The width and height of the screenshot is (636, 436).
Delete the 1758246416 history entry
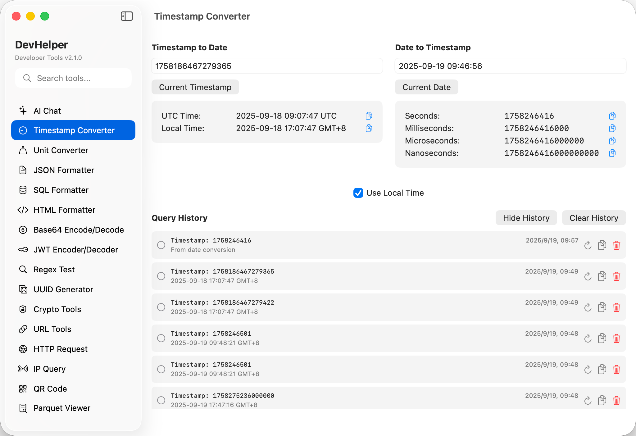616,245
